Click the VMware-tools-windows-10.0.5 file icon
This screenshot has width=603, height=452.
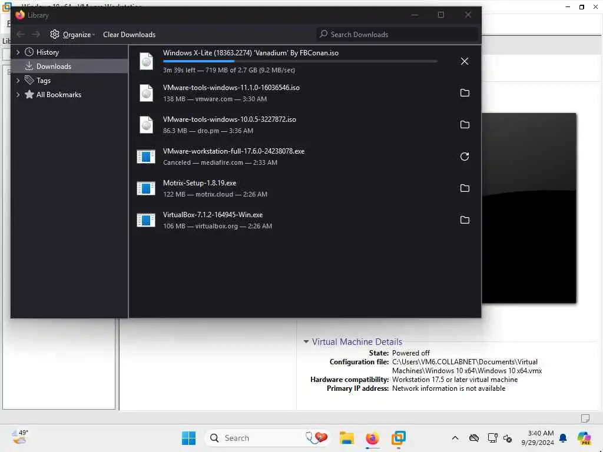(146, 125)
